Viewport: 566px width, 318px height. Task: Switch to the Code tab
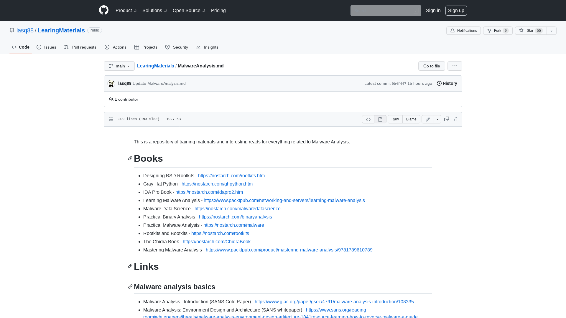pyautogui.click(x=21, y=47)
